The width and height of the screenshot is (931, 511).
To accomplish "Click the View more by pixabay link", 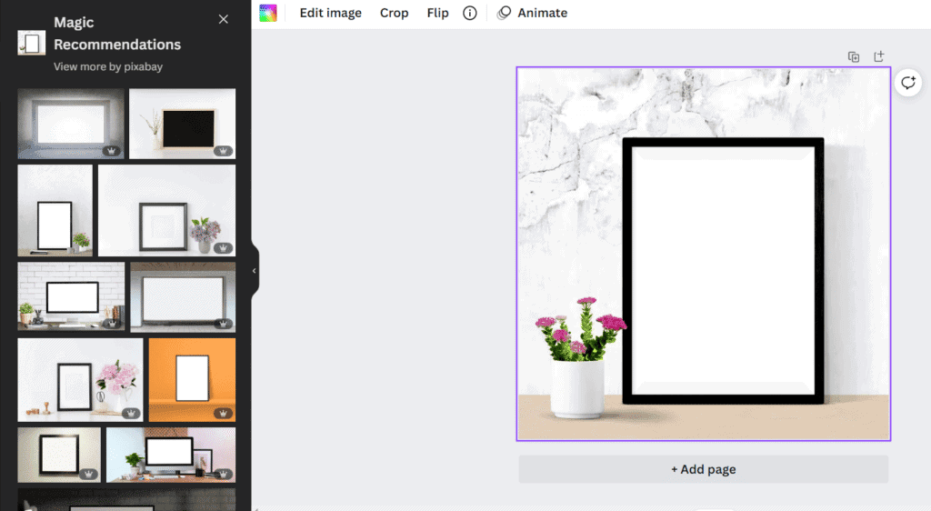I will tap(108, 66).
